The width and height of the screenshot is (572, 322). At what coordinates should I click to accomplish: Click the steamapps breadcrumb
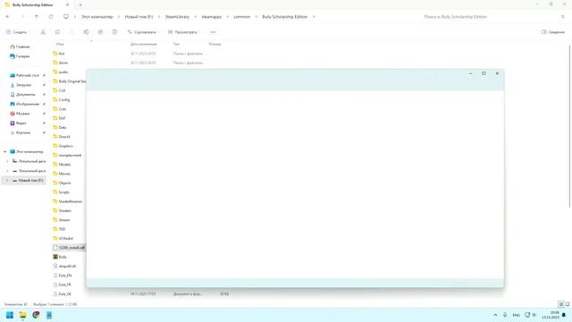[x=211, y=17]
